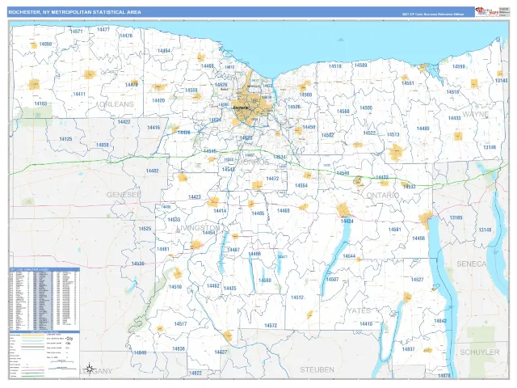Click ZIP code label 14456

point(418,238)
